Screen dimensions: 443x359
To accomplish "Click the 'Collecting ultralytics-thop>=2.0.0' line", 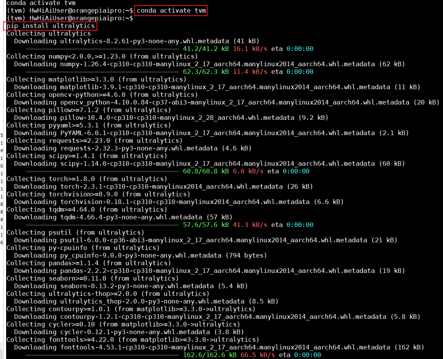I will point(108,294).
